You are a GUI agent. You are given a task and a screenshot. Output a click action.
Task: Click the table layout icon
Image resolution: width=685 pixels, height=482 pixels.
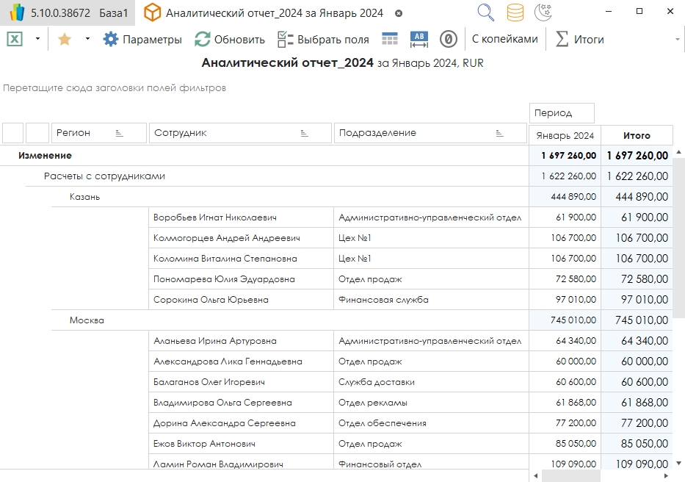390,40
